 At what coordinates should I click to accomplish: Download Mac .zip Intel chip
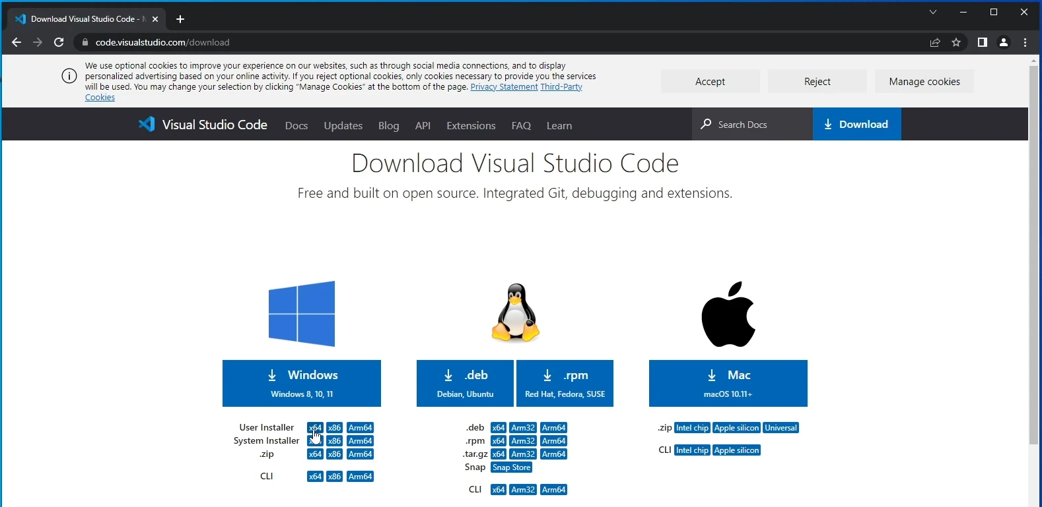[x=692, y=428]
